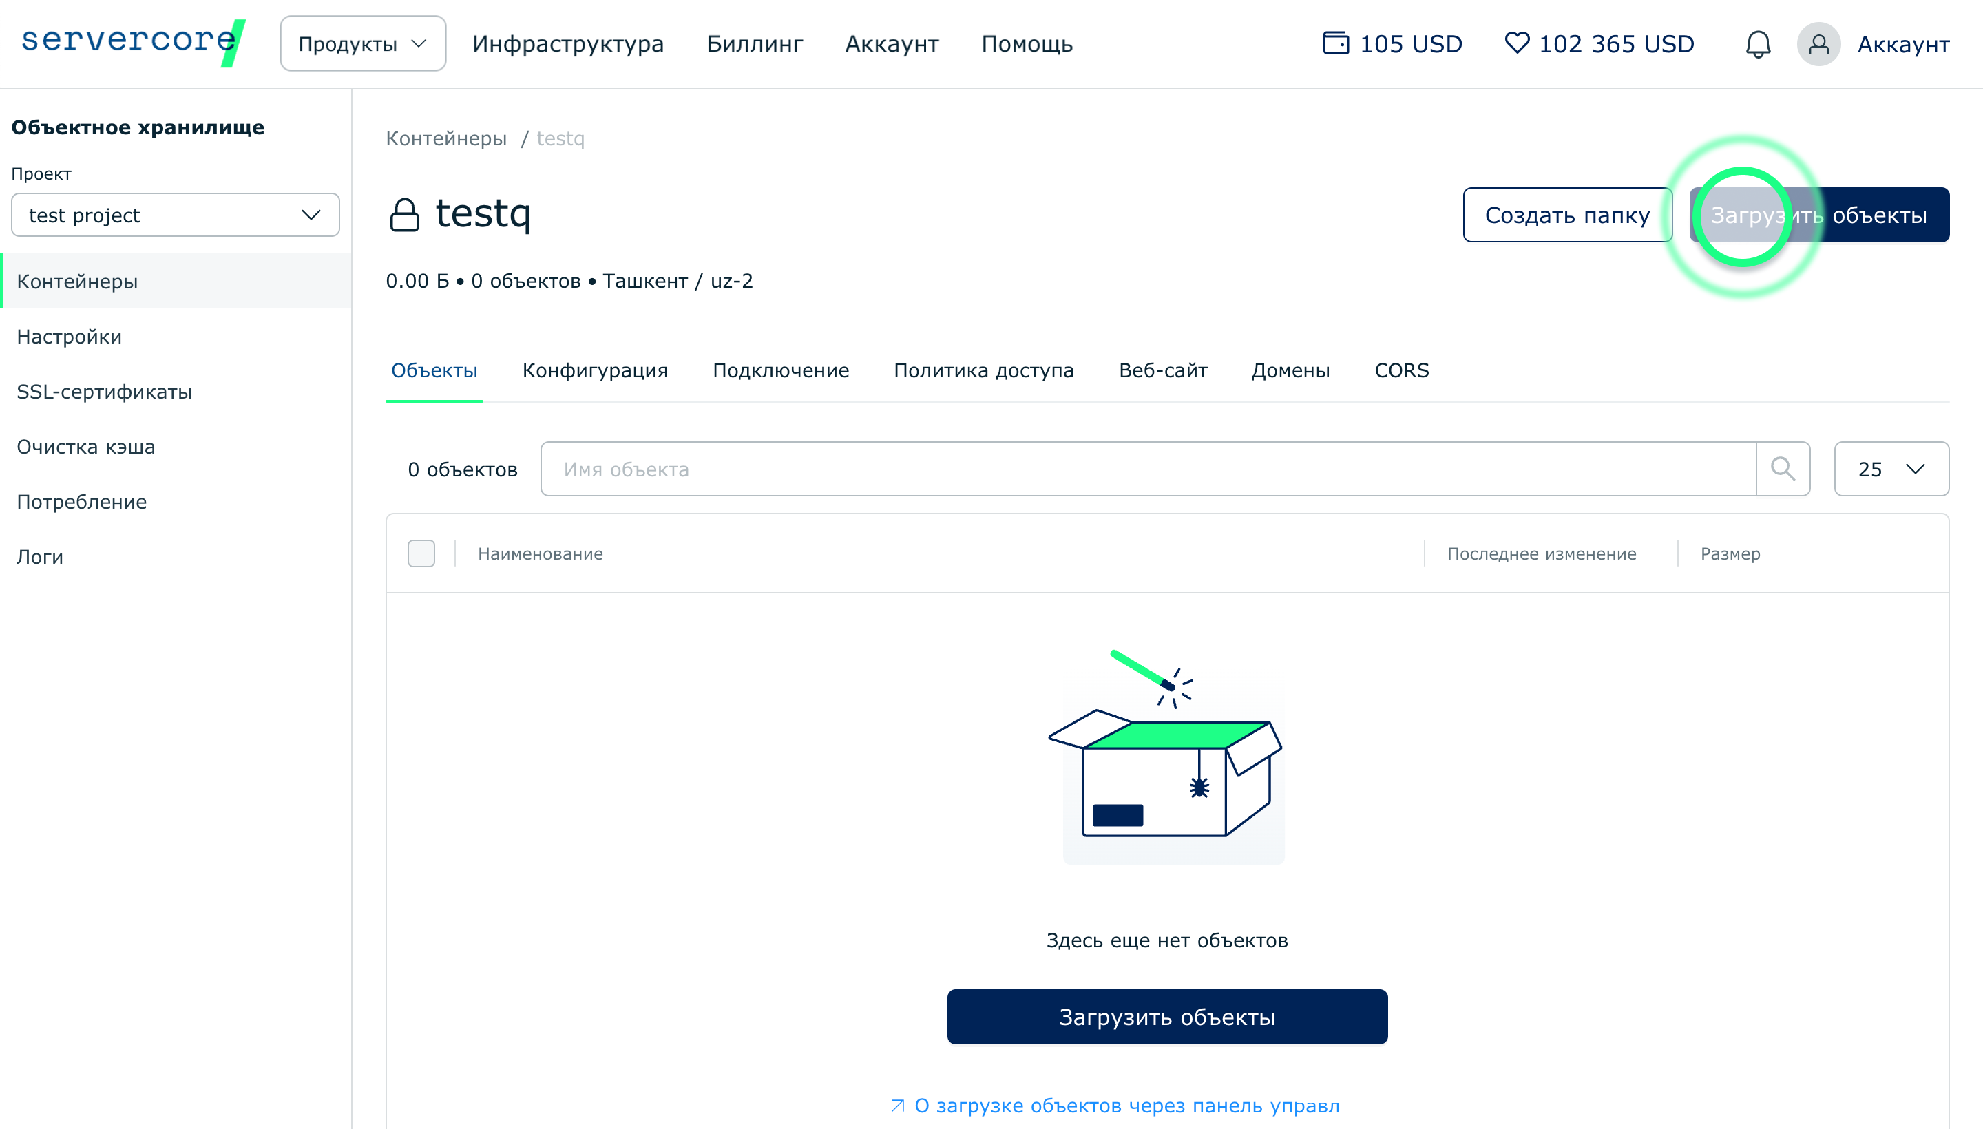This screenshot has width=1983, height=1129.
Task: Open the Продукты dropdown
Action: 362,44
